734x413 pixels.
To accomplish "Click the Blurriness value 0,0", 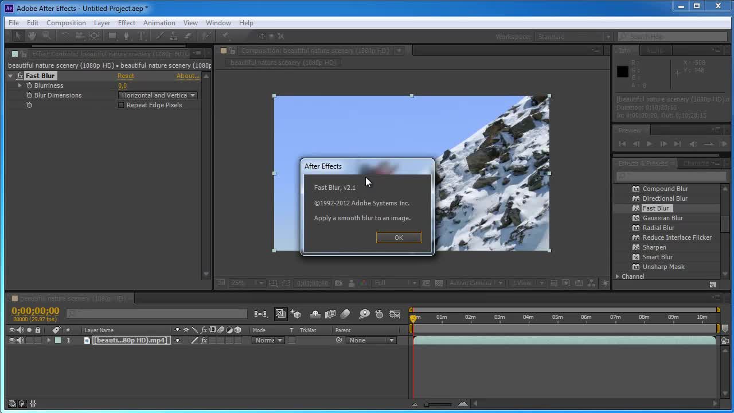I will [x=122, y=85].
